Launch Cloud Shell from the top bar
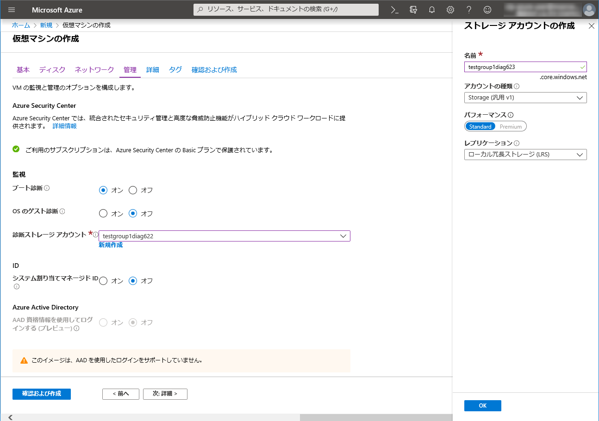This screenshot has width=599, height=421. click(x=394, y=10)
